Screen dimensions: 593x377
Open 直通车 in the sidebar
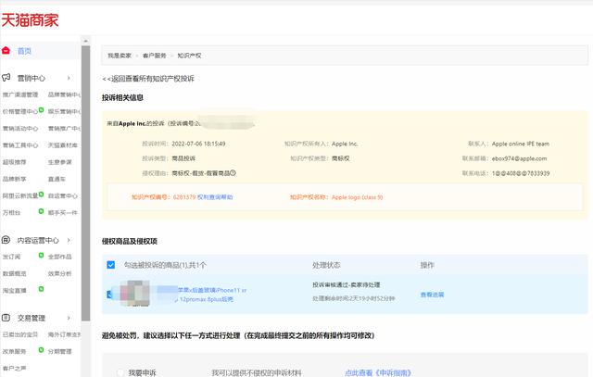57,179
